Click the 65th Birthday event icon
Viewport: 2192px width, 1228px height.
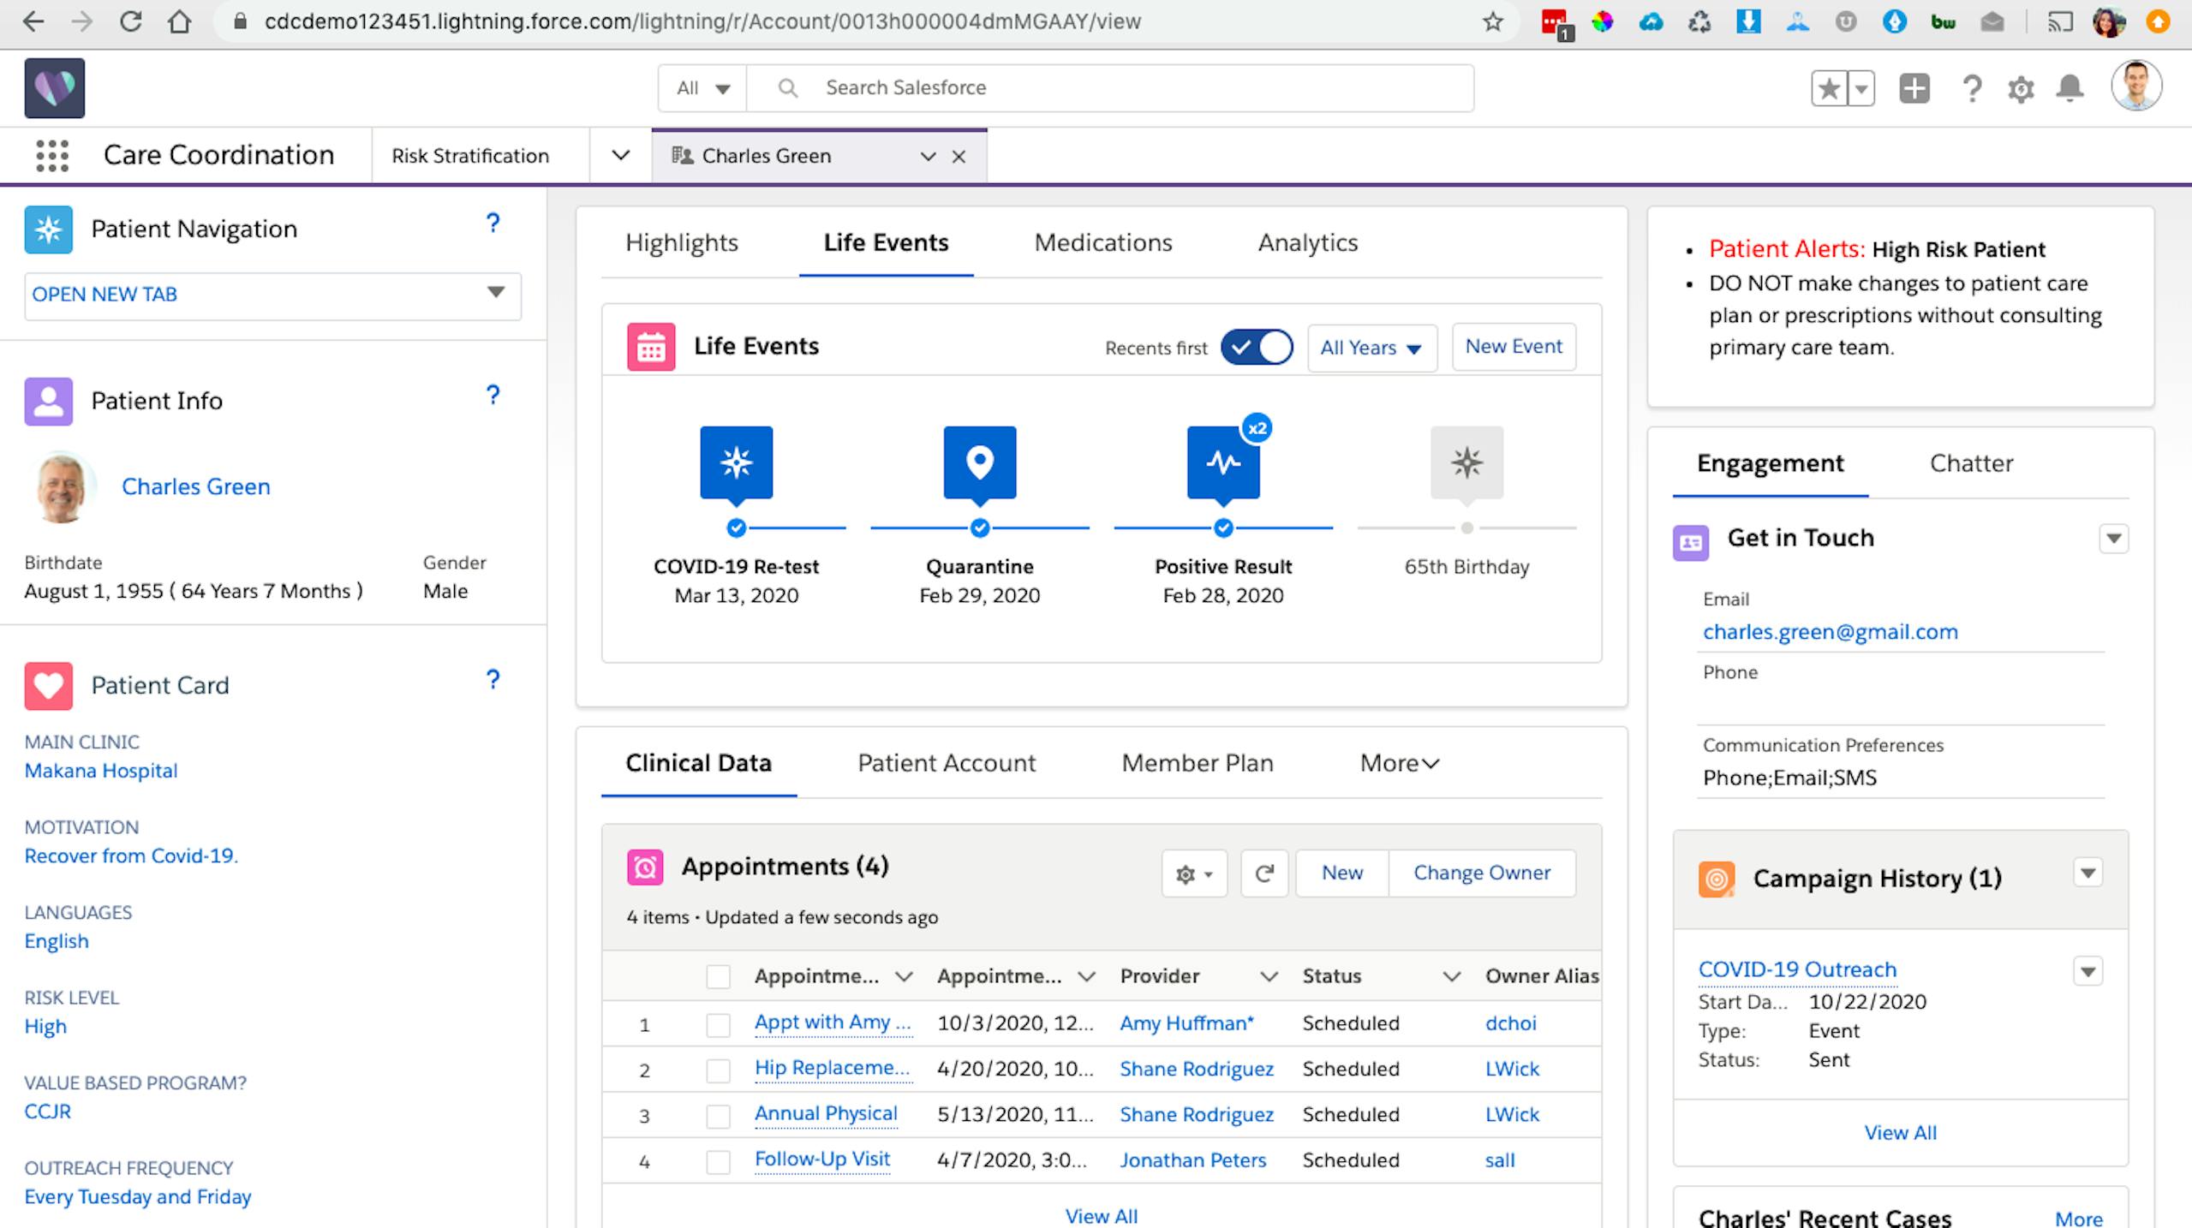pos(1466,462)
